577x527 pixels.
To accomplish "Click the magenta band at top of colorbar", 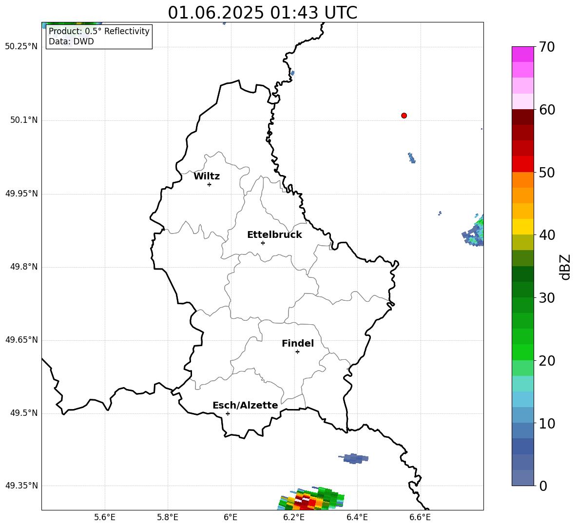I will (522, 54).
